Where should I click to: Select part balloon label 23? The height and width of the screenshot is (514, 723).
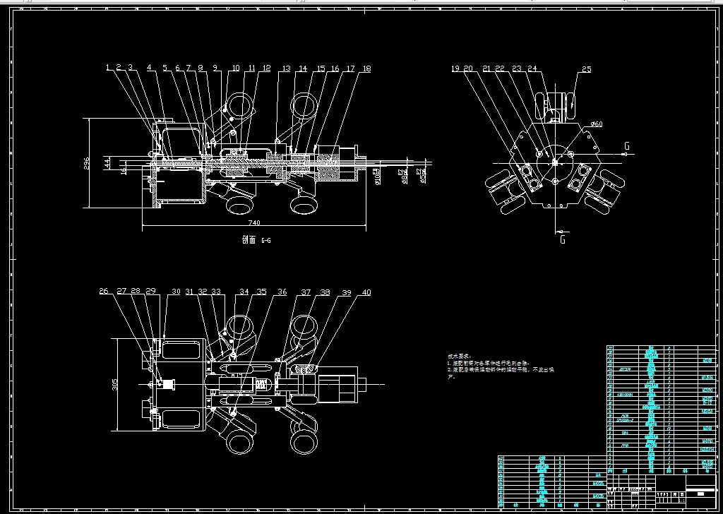pyautogui.click(x=517, y=68)
